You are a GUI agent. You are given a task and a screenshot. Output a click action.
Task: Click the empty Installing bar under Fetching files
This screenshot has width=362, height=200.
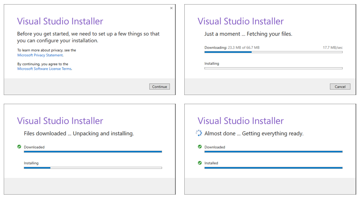click(x=273, y=68)
